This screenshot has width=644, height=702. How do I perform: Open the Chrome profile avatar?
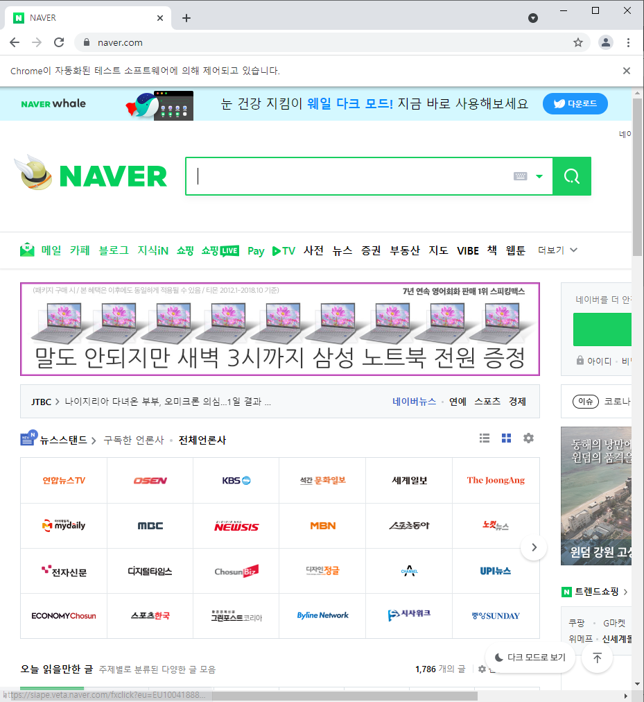tap(605, 42)
